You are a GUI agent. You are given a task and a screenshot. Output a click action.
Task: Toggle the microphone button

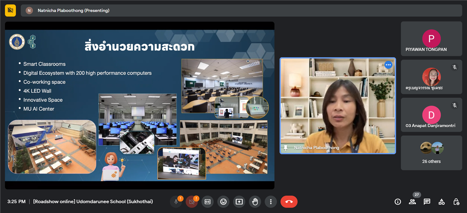pyautogui.click(x=176, y=202)
